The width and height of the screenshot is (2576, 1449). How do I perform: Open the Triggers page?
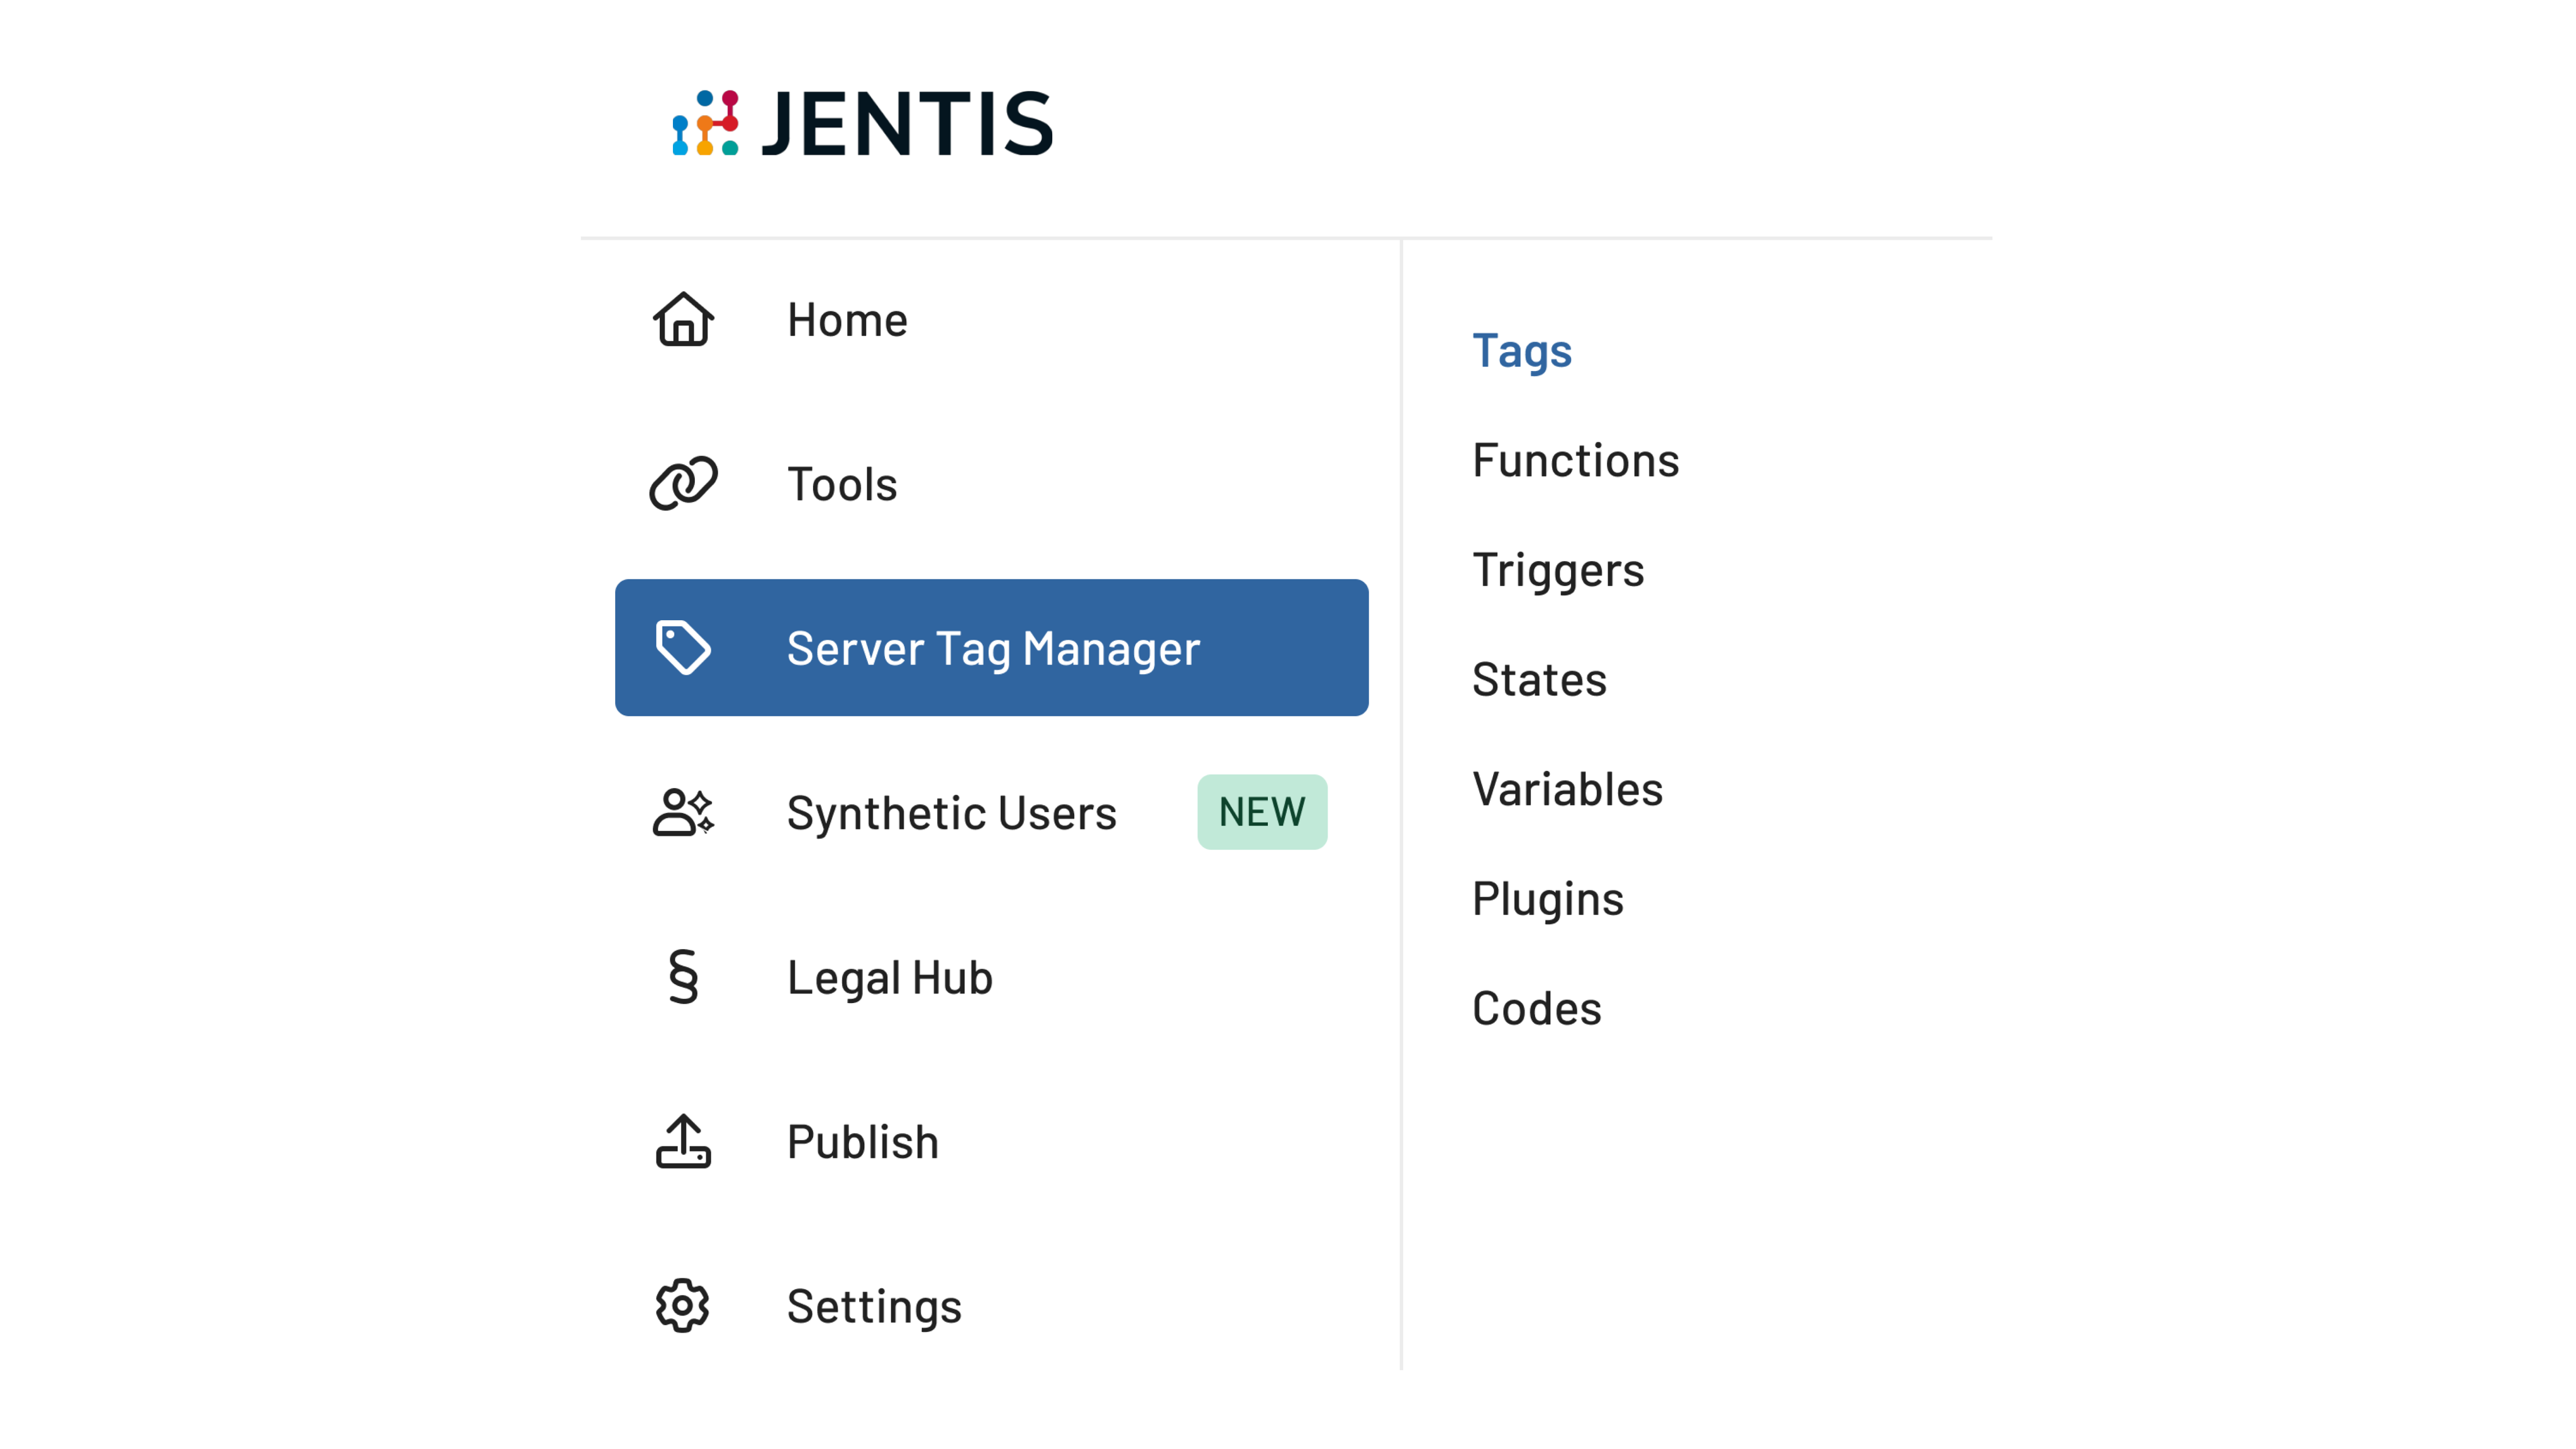pos(1557,570)
